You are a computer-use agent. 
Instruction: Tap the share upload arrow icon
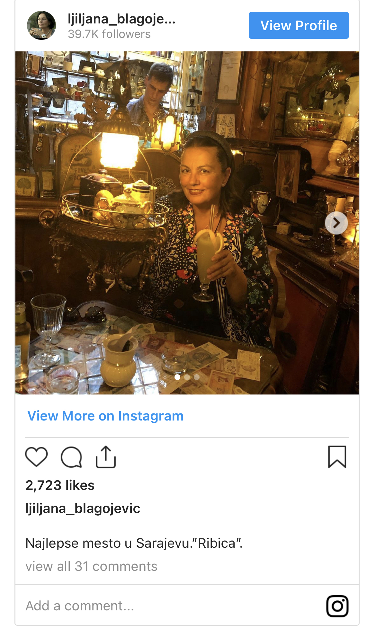coord(106,457)
